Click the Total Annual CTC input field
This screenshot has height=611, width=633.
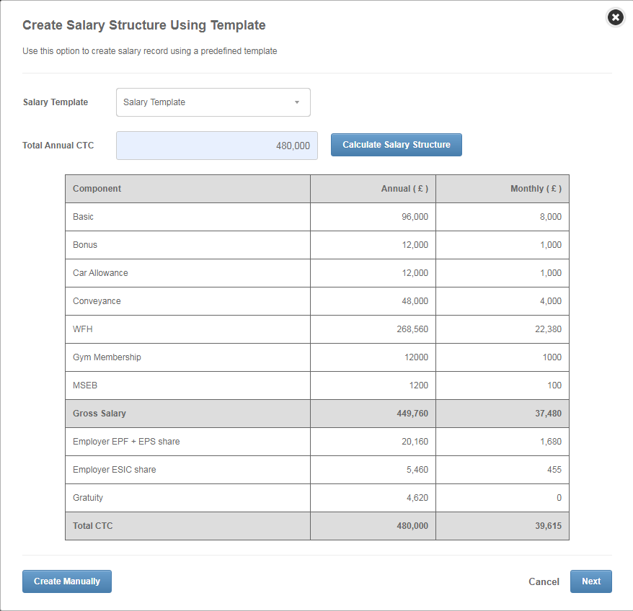click(x=216, y=146)
